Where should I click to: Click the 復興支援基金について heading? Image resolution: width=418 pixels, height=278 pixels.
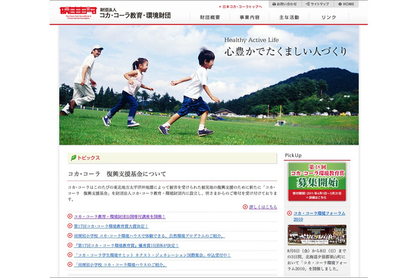(x=117, y=174)
